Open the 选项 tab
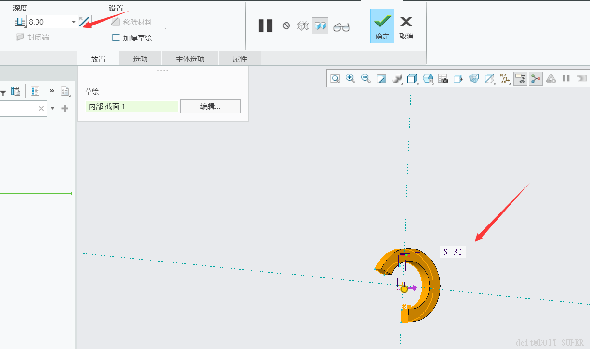The width and height of the screenshot is (590, 349). (141, 59)
